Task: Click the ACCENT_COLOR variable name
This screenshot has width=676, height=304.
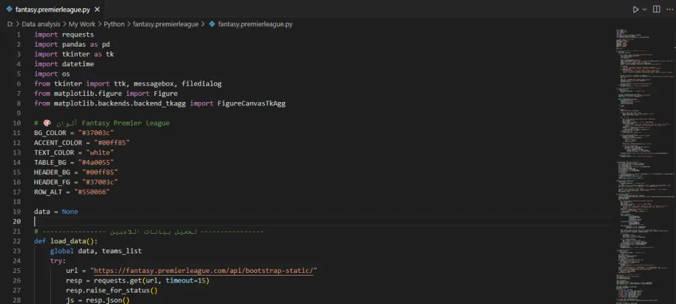Action: (58, 143)
